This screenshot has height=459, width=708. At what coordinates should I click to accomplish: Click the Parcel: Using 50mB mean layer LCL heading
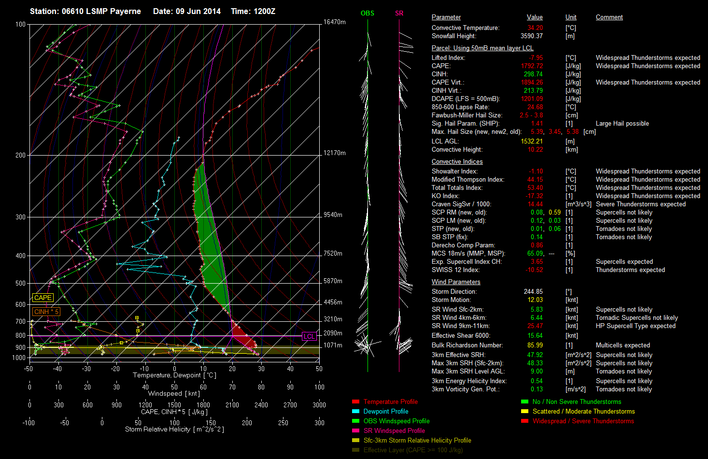(x=482, y=48)
